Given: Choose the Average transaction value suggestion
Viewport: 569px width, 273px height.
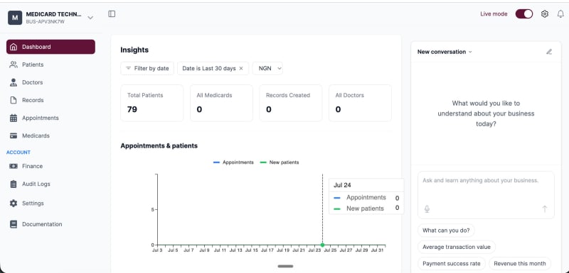Looking at the screenshot, I should (x=457, y=247).
